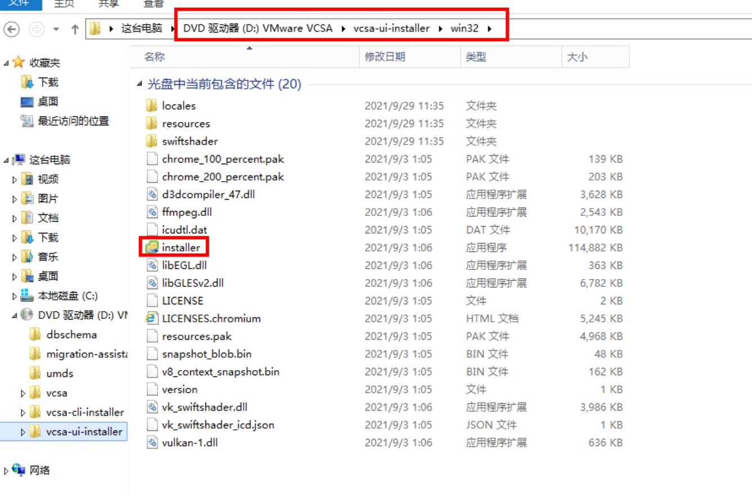Open recent locations dropdown arrow
The width and height of the screenshot is (752, 495).
coord(56,29)
